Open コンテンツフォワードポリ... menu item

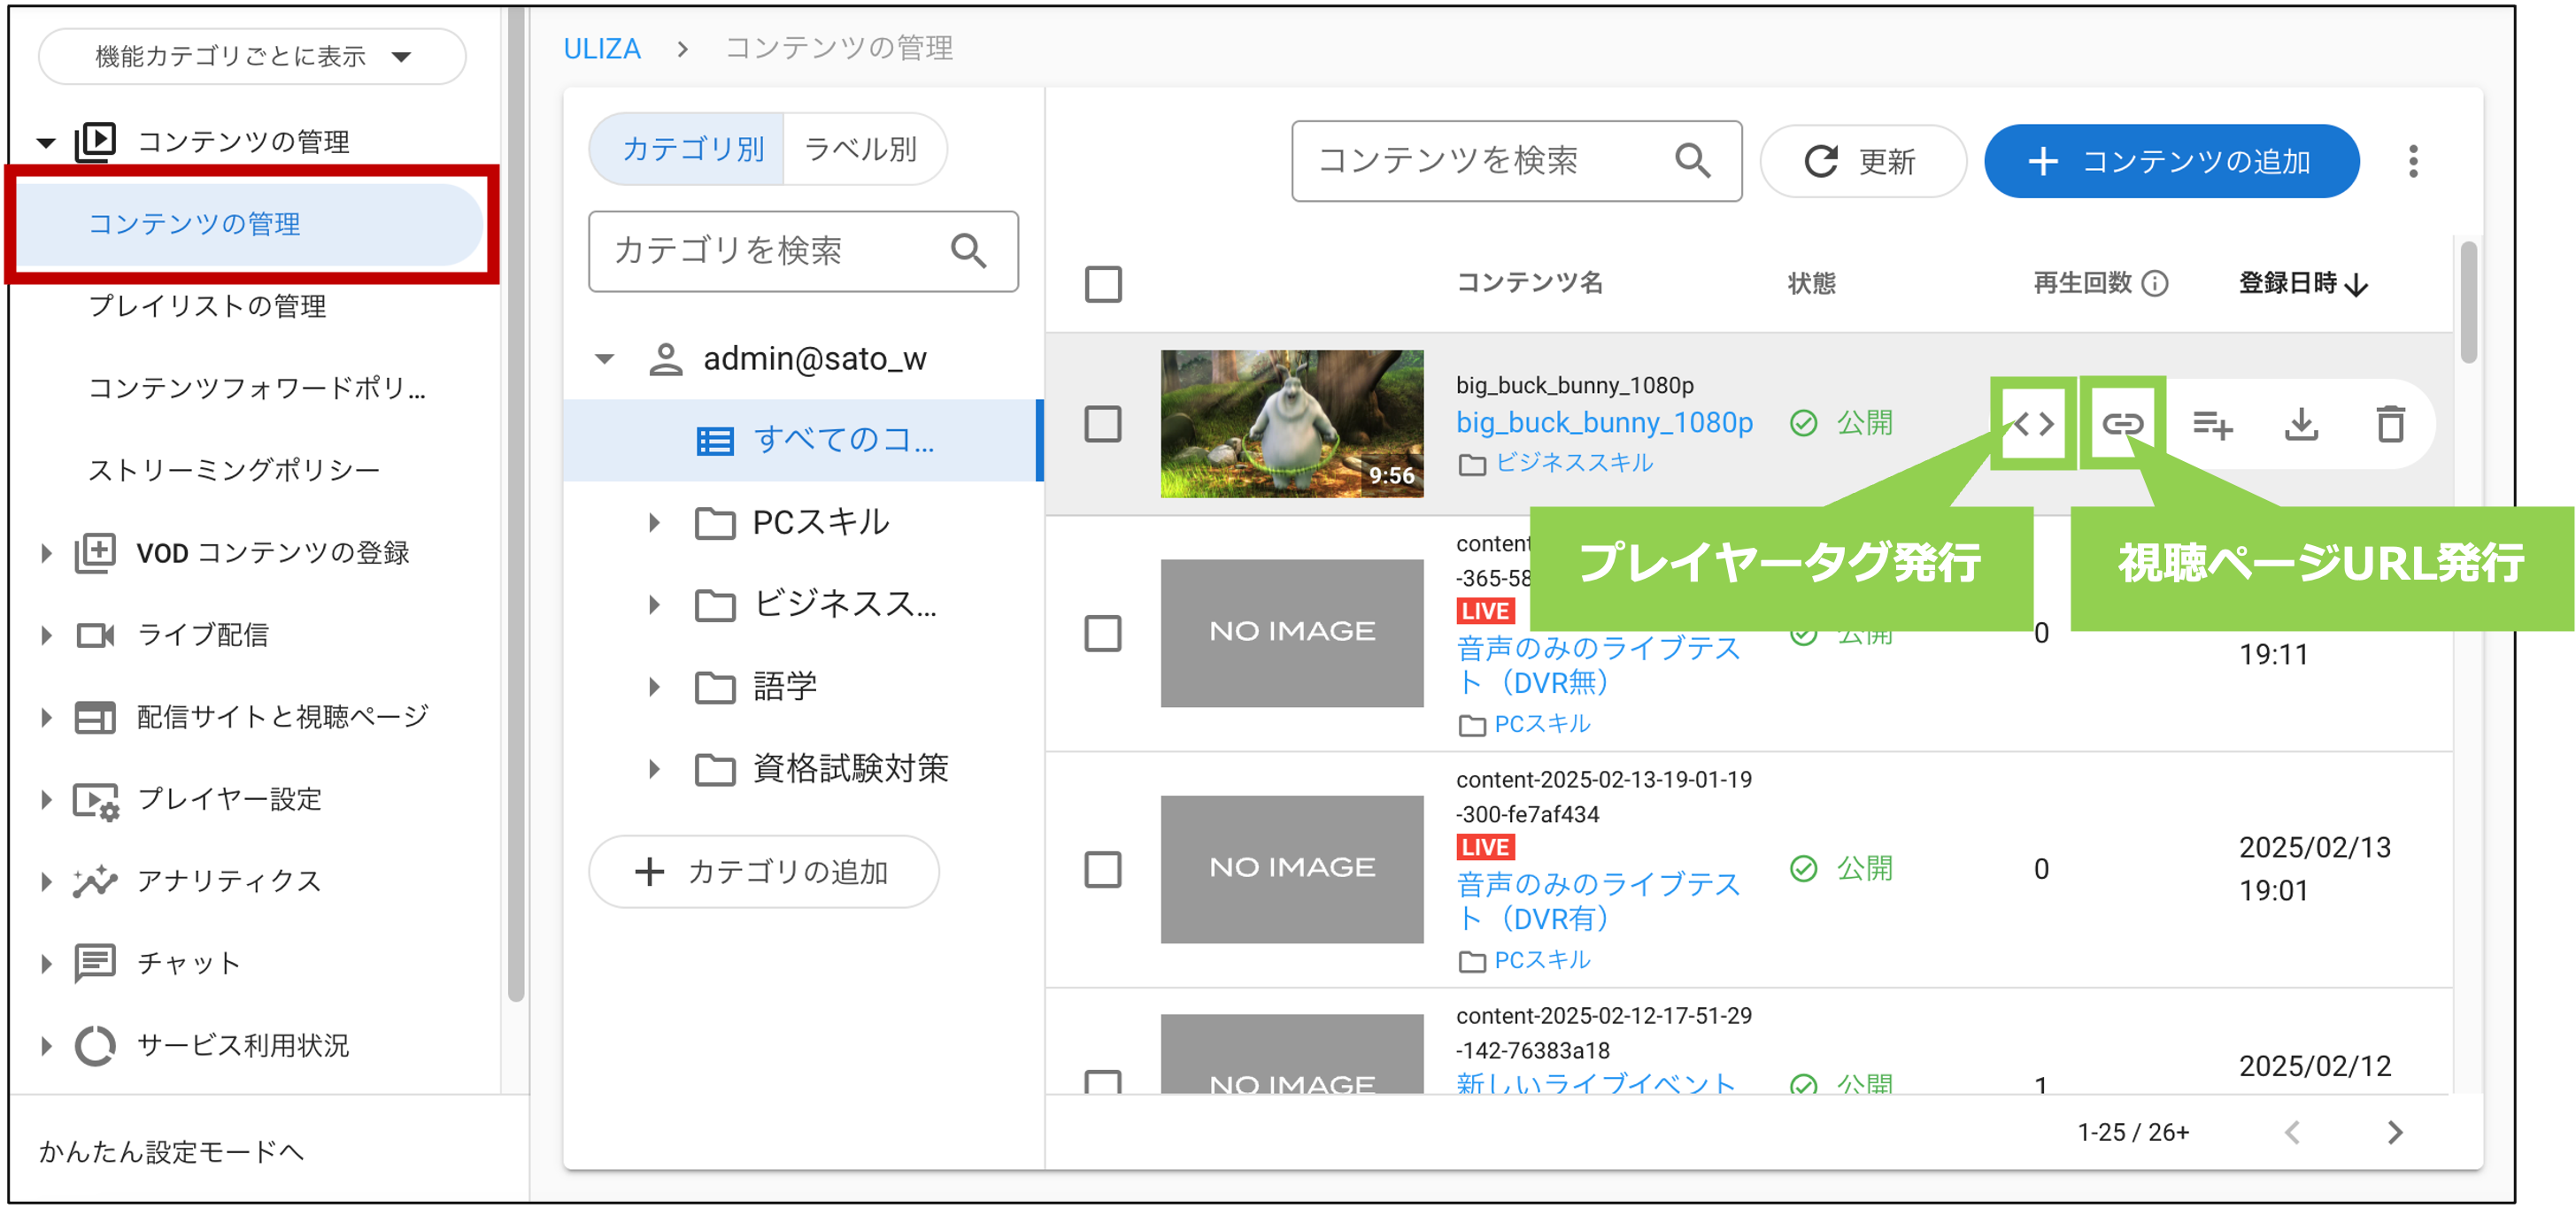coord(256,388)
